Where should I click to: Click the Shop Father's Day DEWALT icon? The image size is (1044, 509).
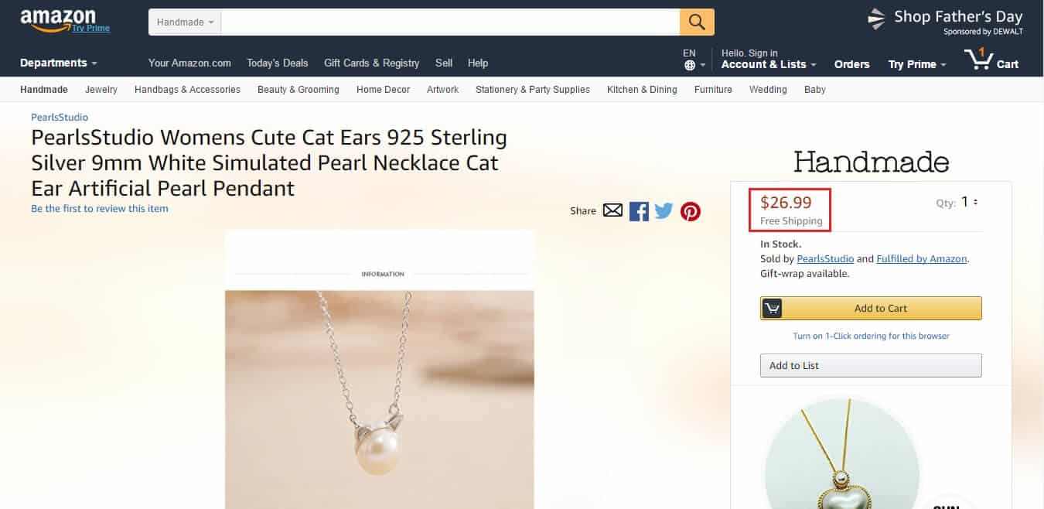876,17
